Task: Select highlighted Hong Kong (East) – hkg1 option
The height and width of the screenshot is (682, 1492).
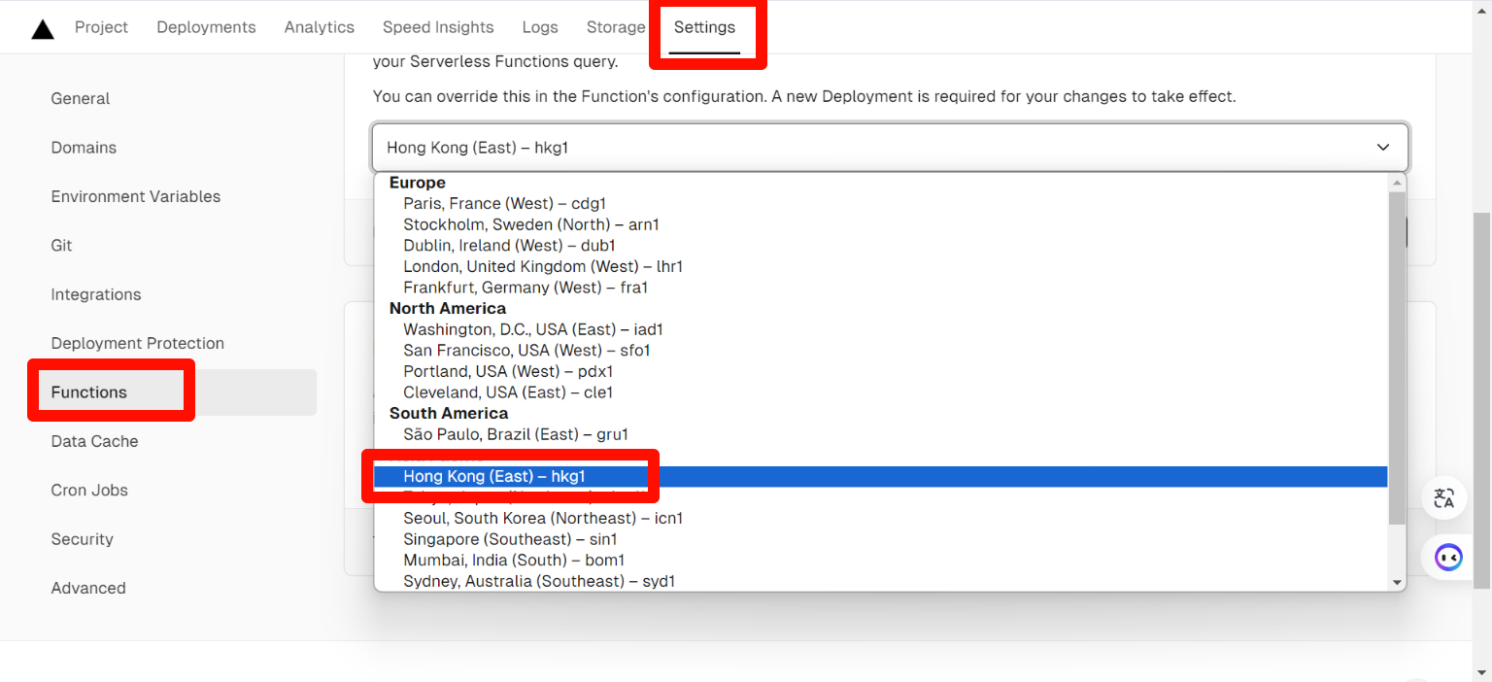Action: click(x=881, y=476)
